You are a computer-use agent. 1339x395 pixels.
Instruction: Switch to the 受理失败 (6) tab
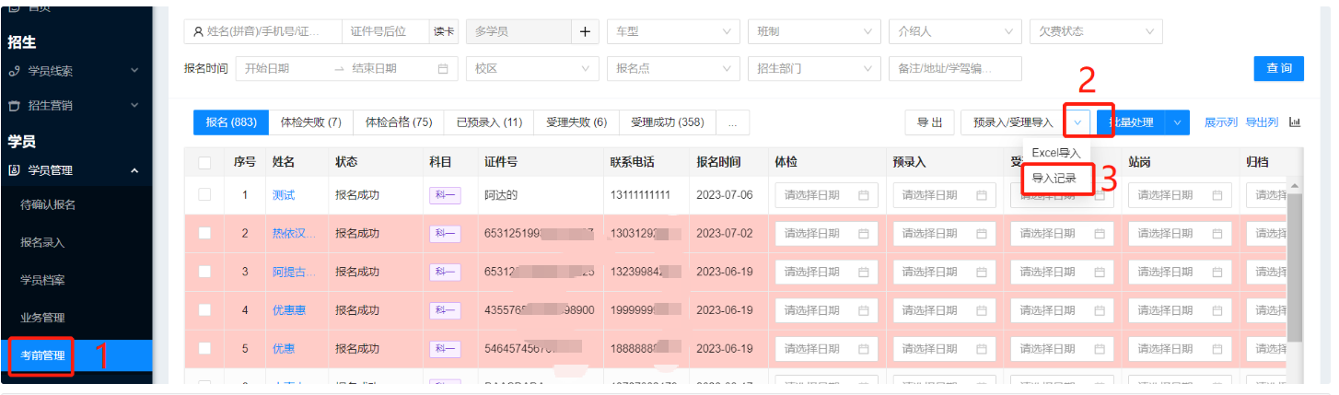coord(576,122)
